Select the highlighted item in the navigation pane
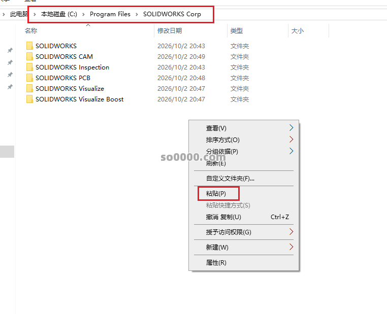 point(7,151)
